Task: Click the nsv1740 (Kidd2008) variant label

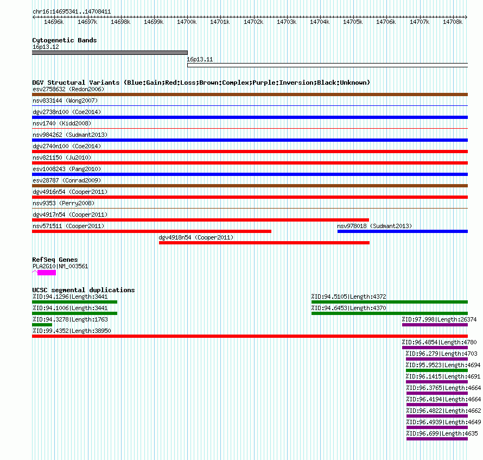Action: coord(62,123)
